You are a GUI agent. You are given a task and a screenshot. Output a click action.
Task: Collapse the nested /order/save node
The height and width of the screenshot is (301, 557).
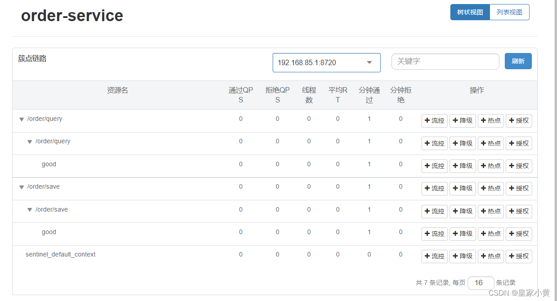(x=29, y=210)
